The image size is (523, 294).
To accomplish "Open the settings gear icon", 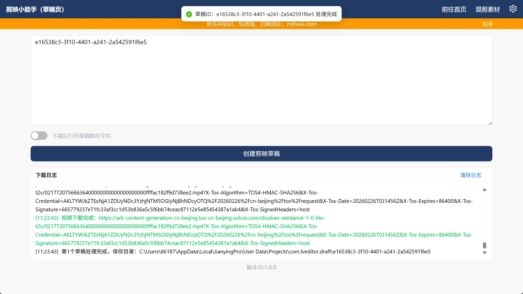I will tap(513, 9).
